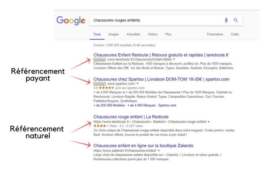This screenshot has height=172, width=267.
Task: Open Paramètres settings menu
Action: tap(215, 34)
